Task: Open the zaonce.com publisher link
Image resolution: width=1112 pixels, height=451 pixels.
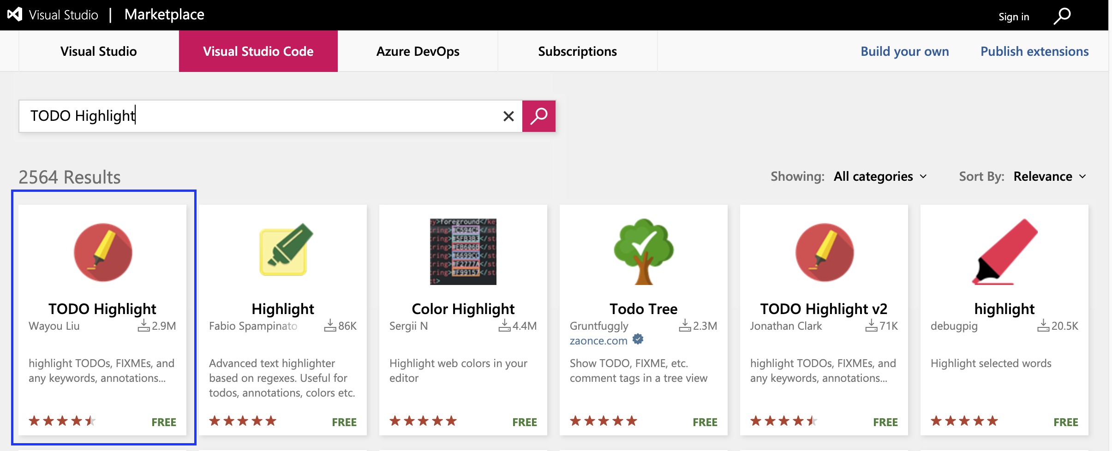Action: pos(598,341)
